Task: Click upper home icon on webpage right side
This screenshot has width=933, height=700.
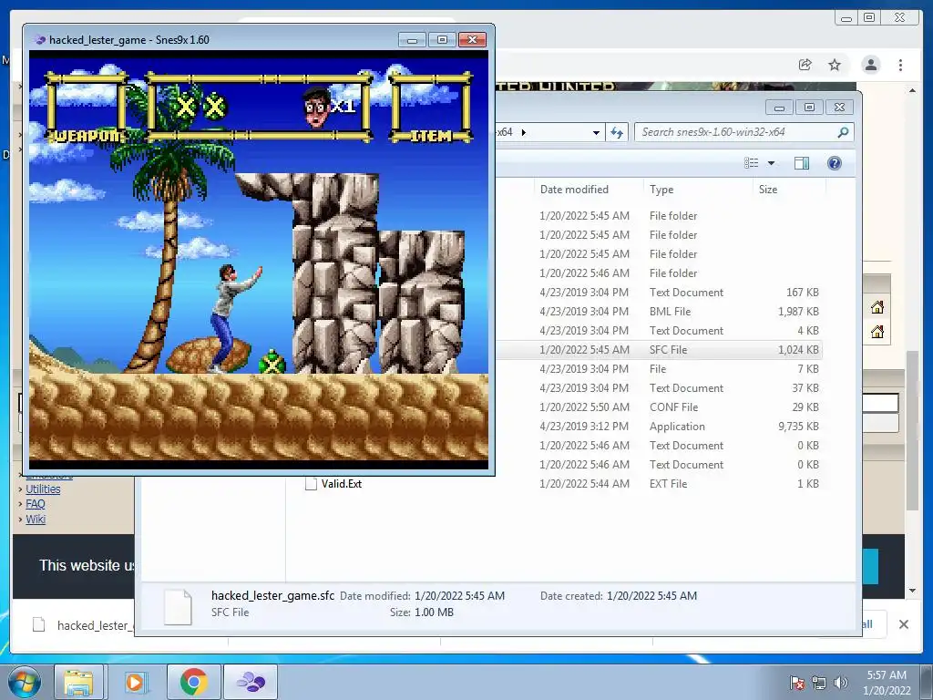Action: [877, 307]
